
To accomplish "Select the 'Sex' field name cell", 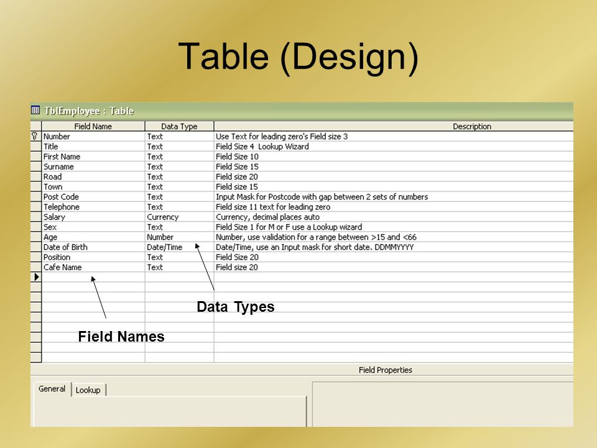I will (x=93, y=227).
